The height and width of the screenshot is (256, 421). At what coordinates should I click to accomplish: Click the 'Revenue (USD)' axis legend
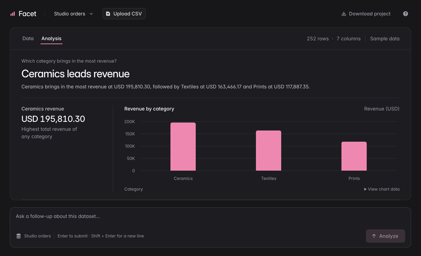(x=382, y=109)
